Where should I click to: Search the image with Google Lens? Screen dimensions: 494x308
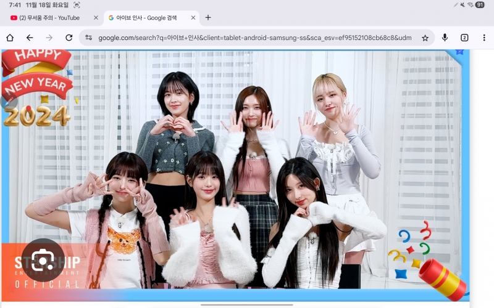pos(43,261)
